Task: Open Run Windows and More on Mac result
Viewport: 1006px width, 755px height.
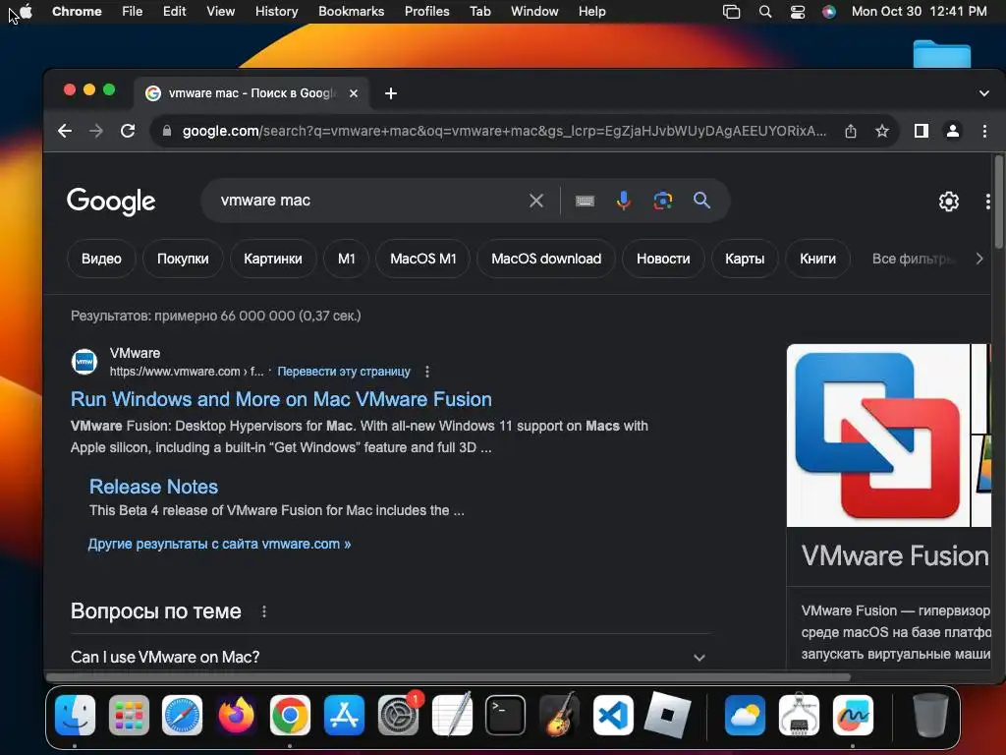Action: pyautogui.click(x=281, y=399)
